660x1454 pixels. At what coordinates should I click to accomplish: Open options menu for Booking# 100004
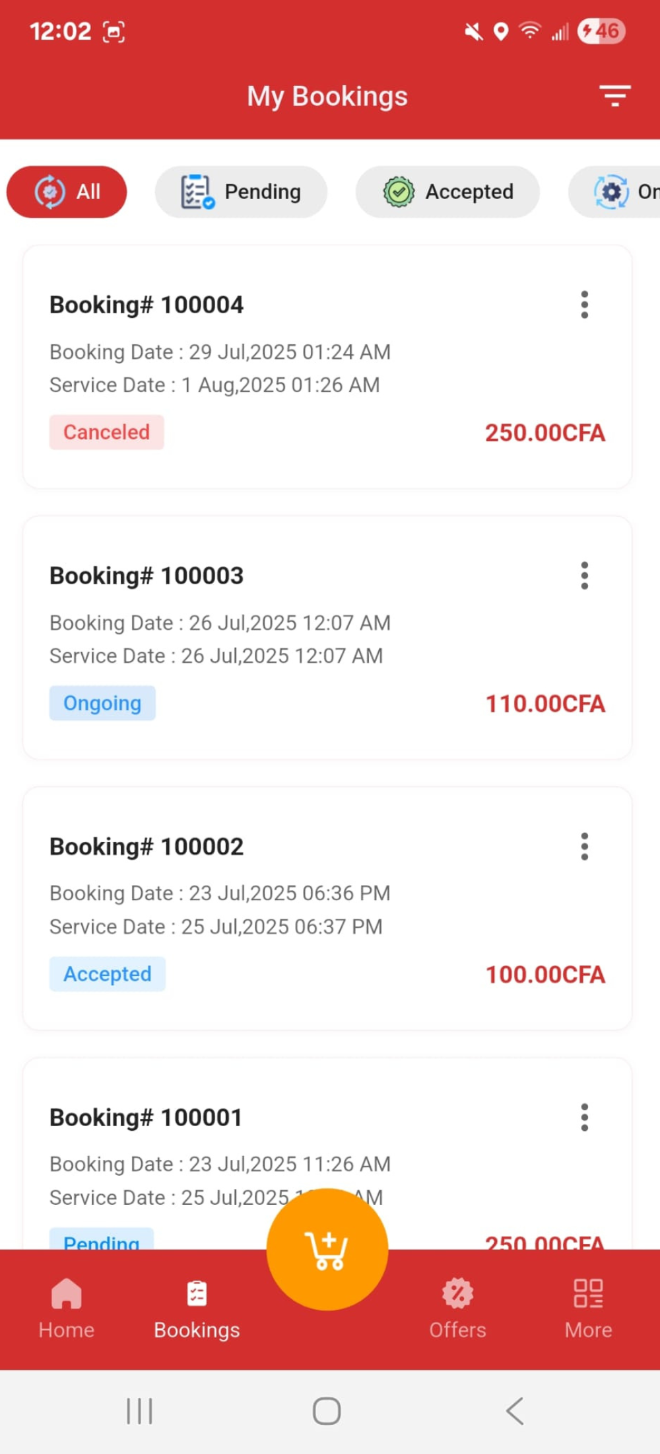[584, 305]
